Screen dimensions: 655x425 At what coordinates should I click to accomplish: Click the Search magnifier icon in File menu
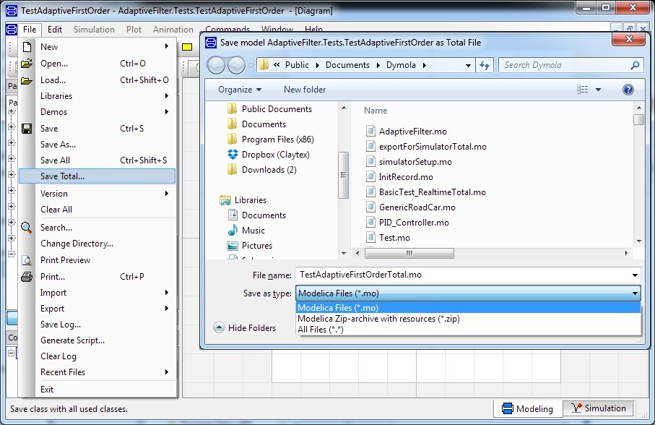point(26,228)
